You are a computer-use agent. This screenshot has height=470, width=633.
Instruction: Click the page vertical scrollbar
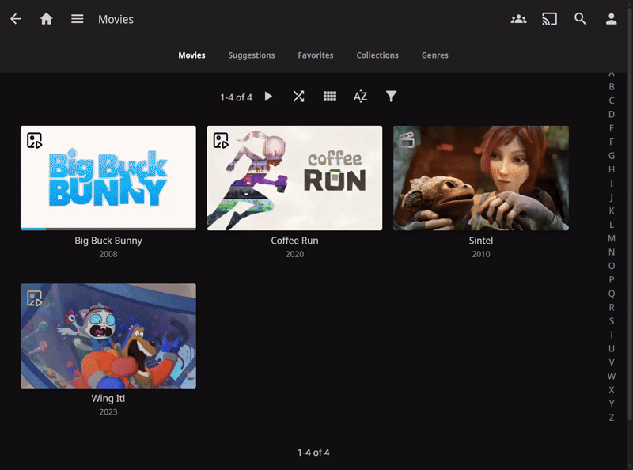click(630, 214)
